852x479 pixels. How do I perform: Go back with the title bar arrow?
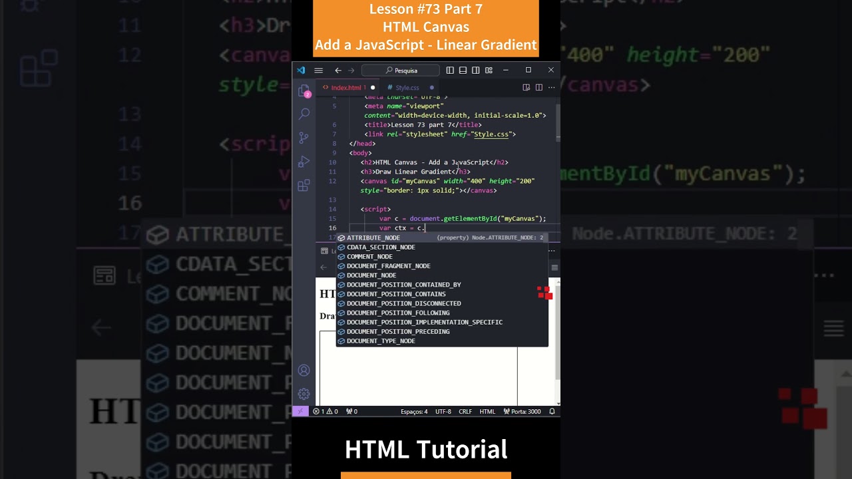(338, 70)
